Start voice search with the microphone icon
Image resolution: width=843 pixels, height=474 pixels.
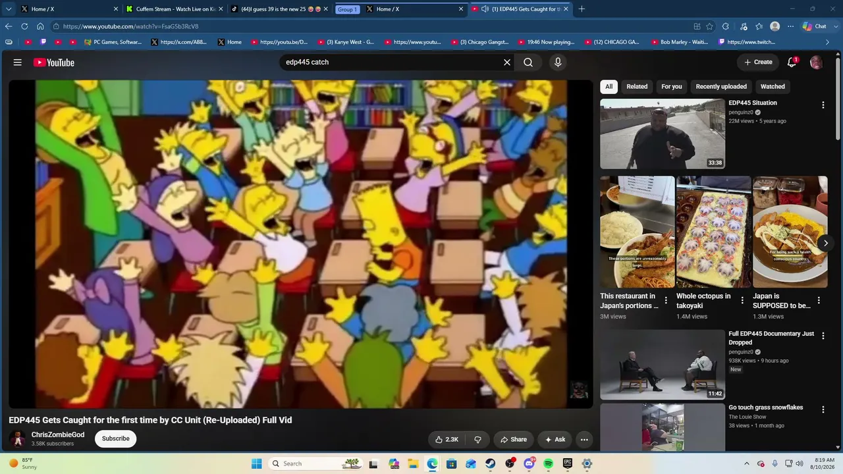point(558,63)
